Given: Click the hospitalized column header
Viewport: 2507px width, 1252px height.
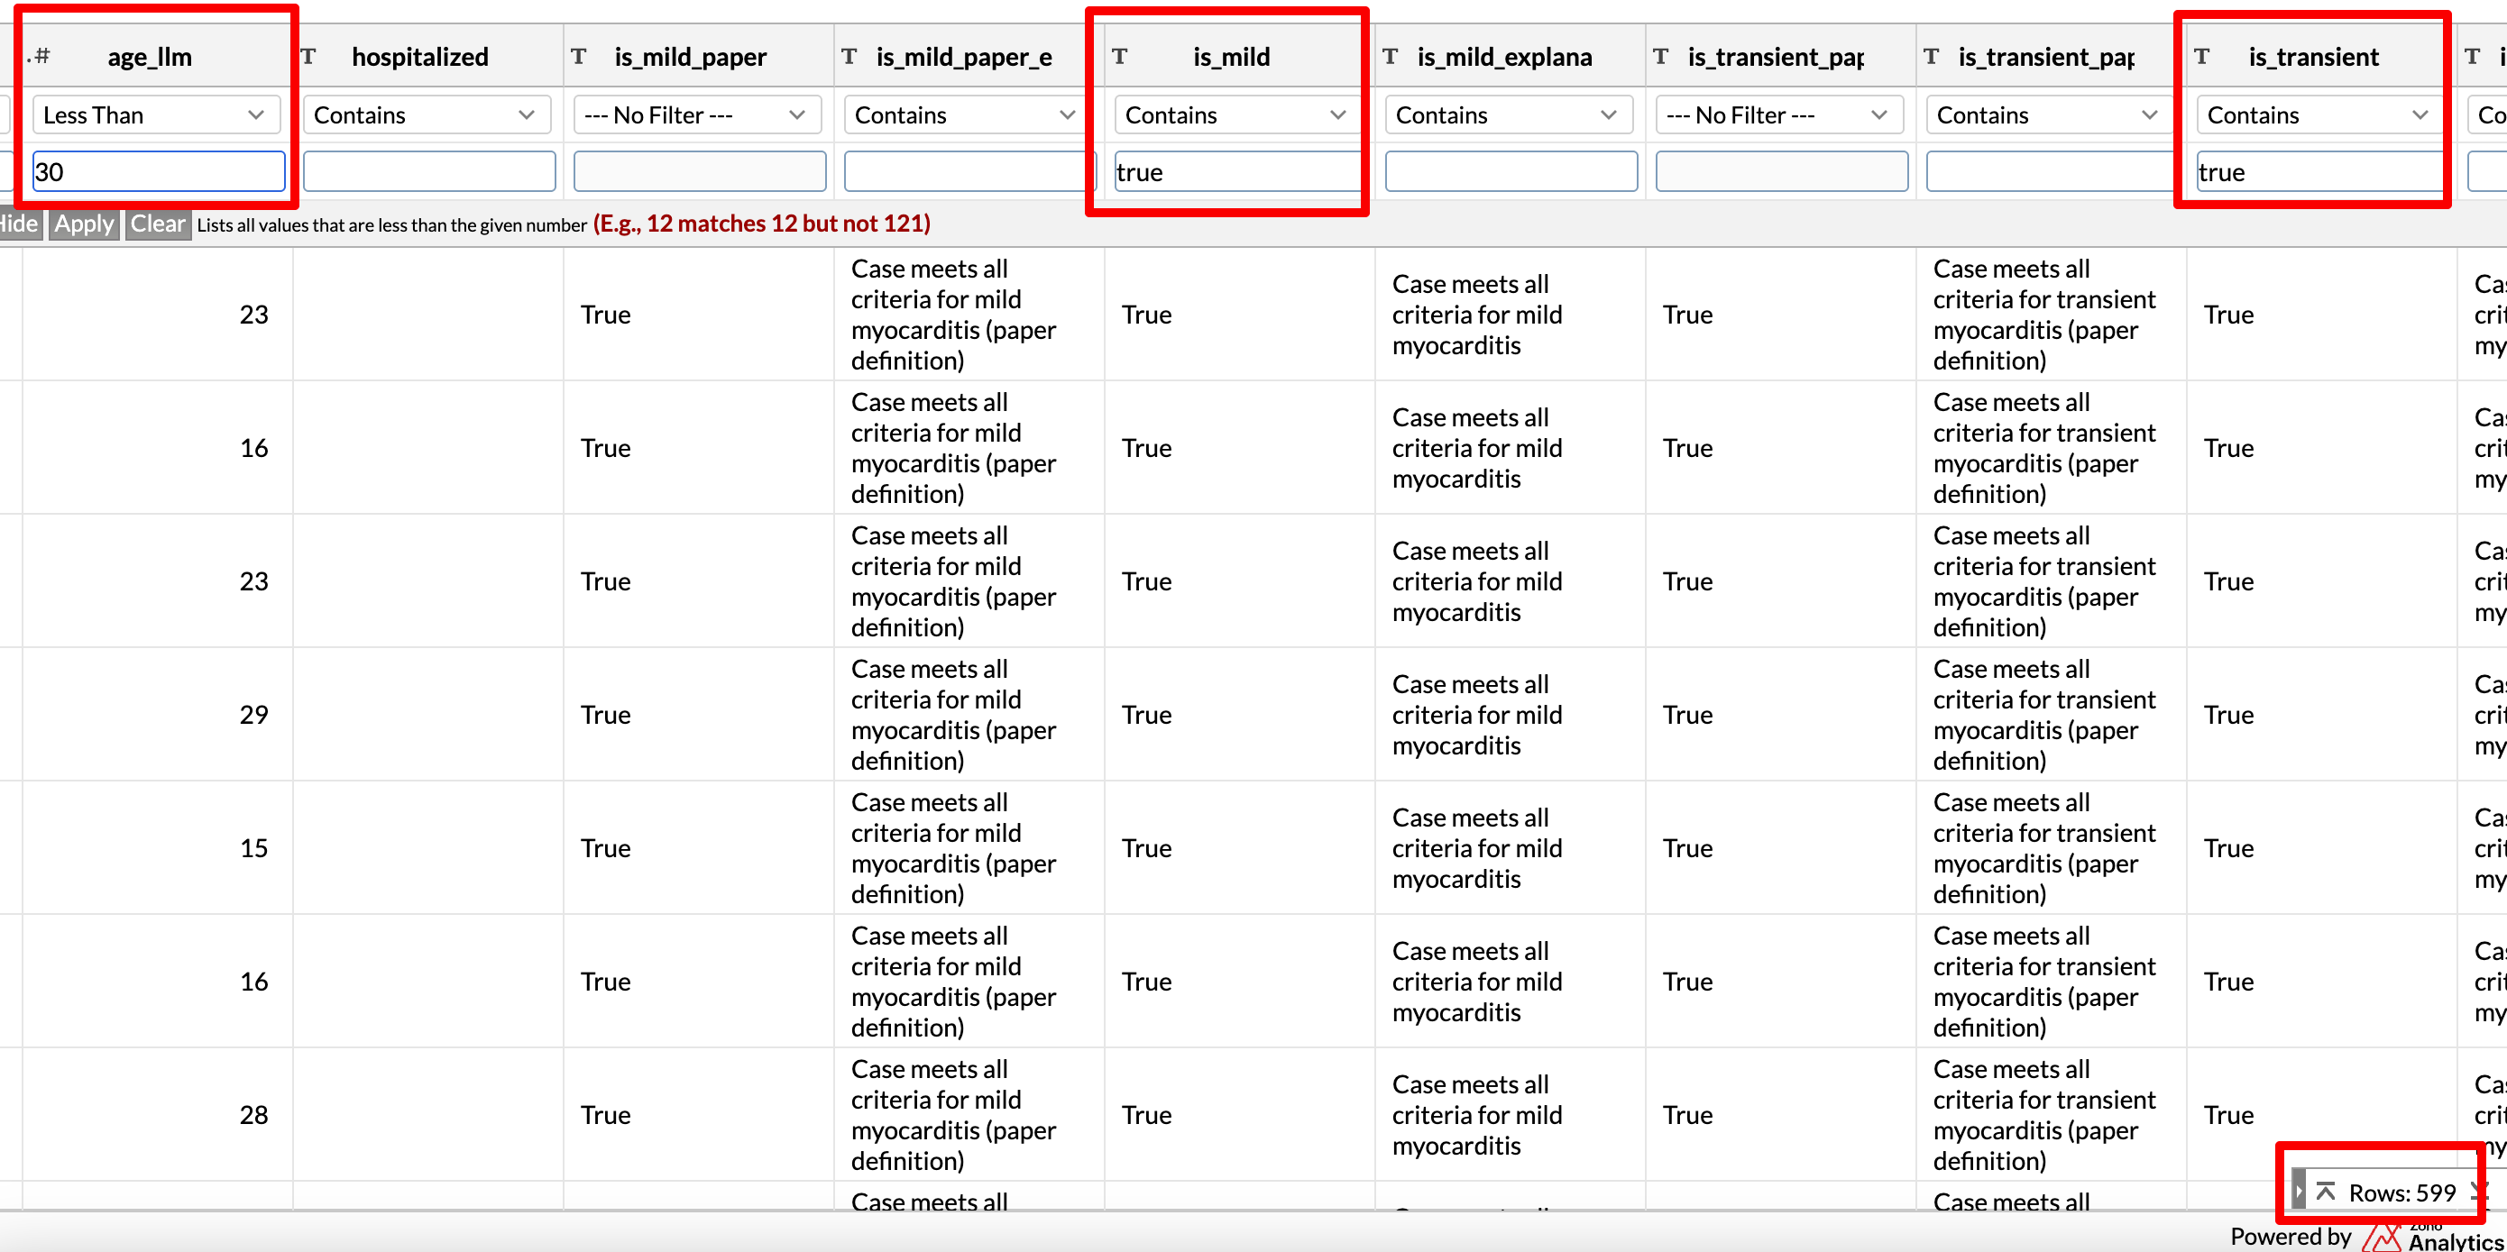Looking at the screenshot, I should click(419, 57).
